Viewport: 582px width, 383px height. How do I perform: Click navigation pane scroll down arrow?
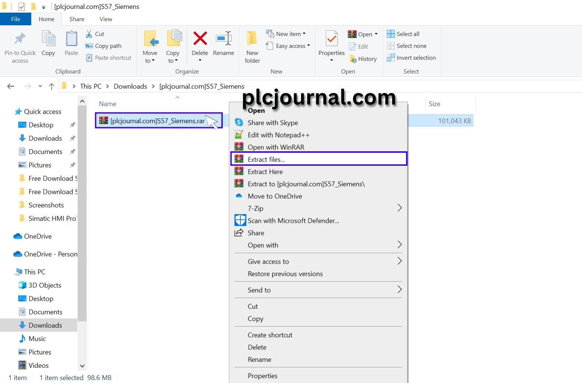(x=82, y=366)
